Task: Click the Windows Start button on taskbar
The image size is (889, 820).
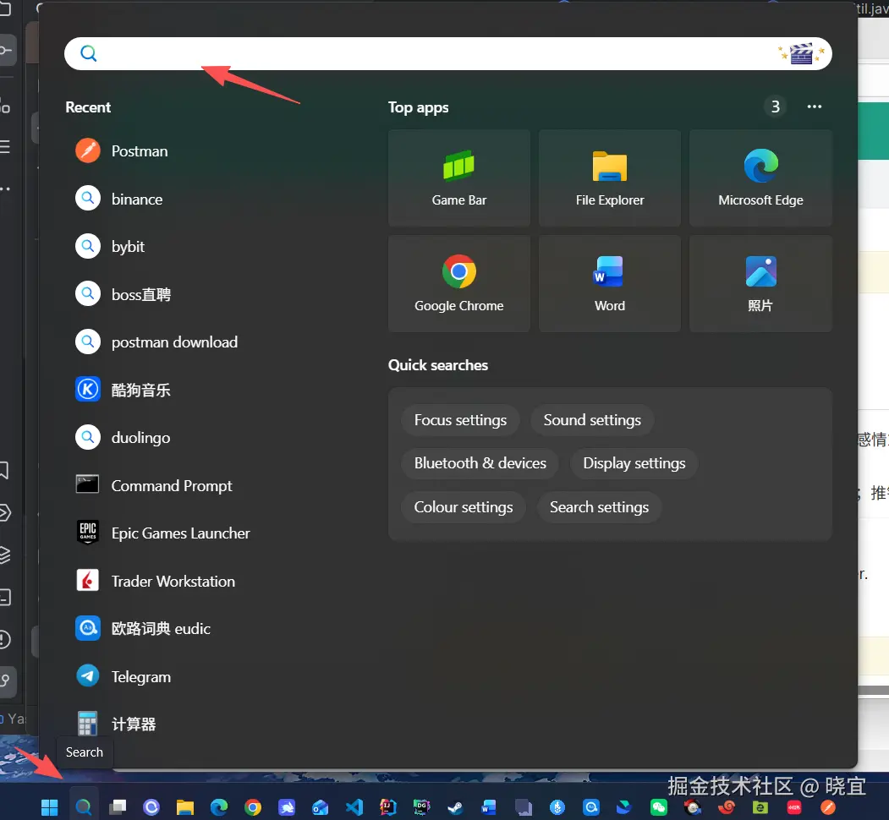Action: 49,807
